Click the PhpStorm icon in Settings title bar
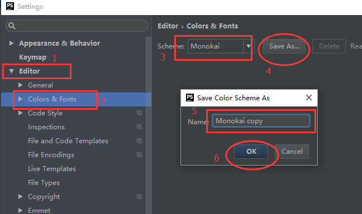This screenshot has height=214, width=362. (x=10, y=6)
